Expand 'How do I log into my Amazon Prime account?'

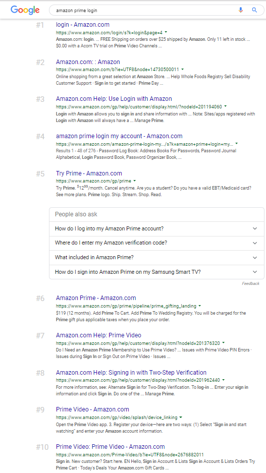click(156, 228)
